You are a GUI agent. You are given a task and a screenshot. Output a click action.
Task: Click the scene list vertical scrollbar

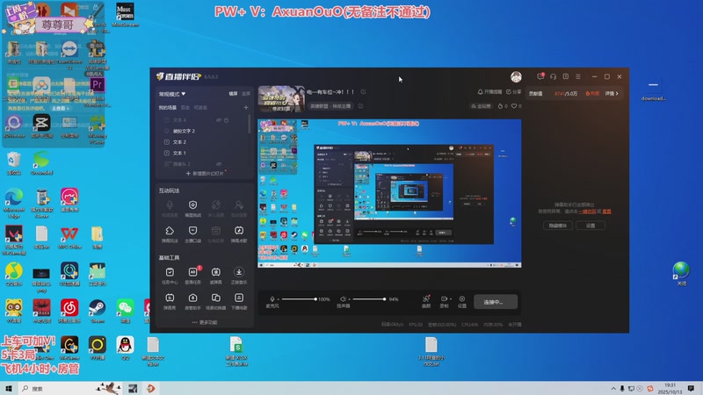tap(250, 124)
